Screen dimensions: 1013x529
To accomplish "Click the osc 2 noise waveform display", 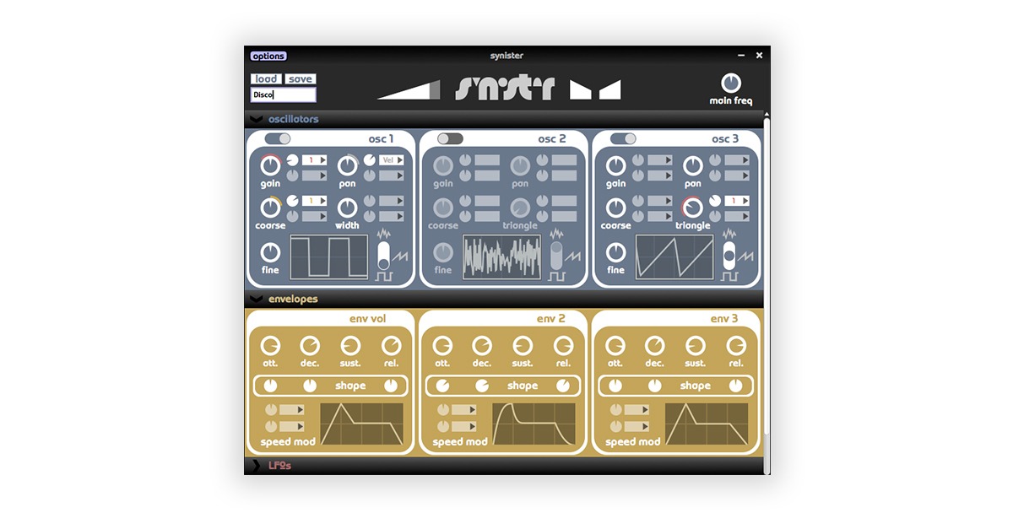I will click(501, 257).
